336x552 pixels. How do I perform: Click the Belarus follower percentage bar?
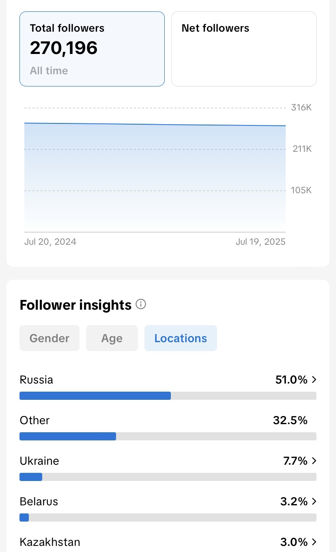coord(168,517)
